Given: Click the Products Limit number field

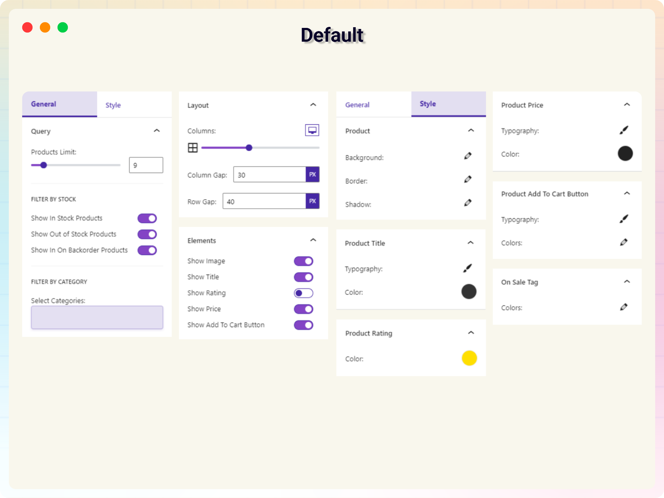Looking at the screenshot, I should tap(146, 165).
